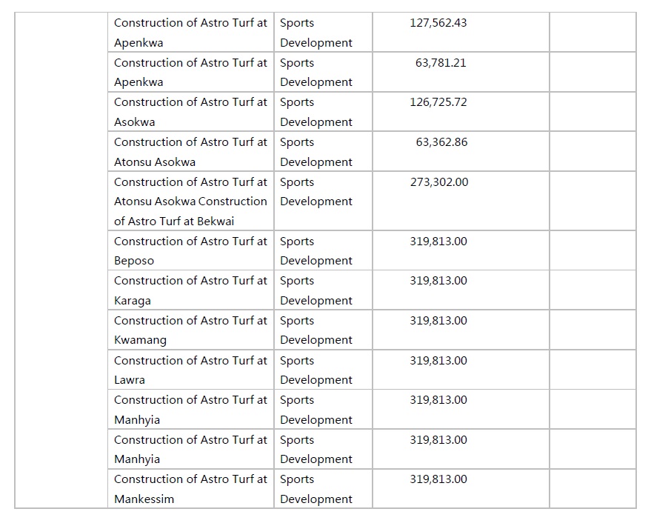
Task: Select the 63,781.21 amount cell
Action: point(441,63)
